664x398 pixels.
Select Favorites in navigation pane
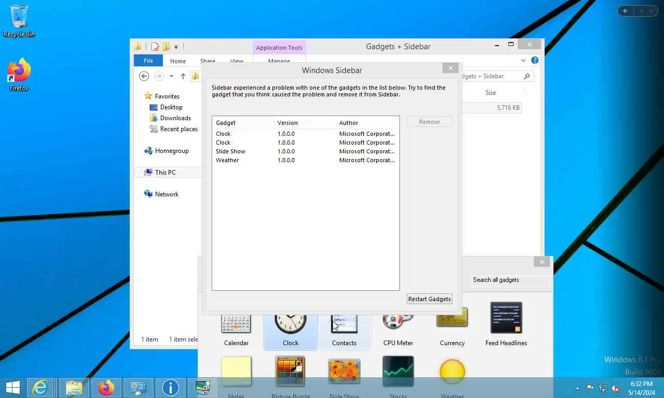point(162,96)
